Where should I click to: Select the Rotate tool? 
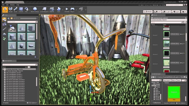pos(11,10)
